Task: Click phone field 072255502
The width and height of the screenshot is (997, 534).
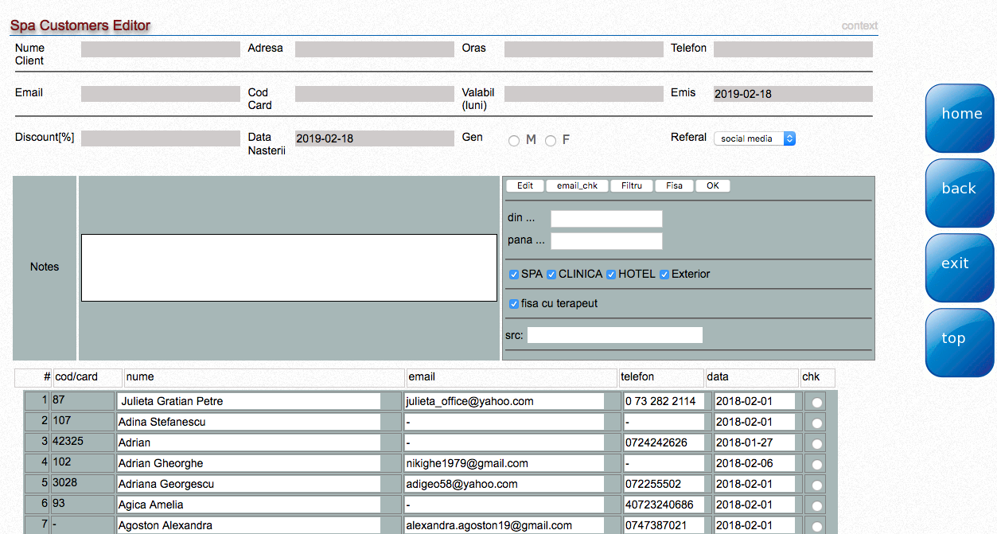Action: (664, 484)
